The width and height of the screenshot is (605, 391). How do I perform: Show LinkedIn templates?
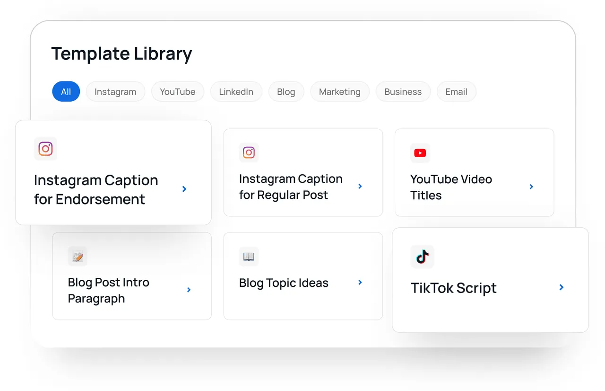(236, 91)
